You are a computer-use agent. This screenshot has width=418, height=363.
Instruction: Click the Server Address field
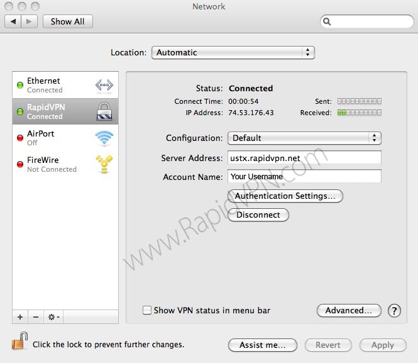pos(304,158)
